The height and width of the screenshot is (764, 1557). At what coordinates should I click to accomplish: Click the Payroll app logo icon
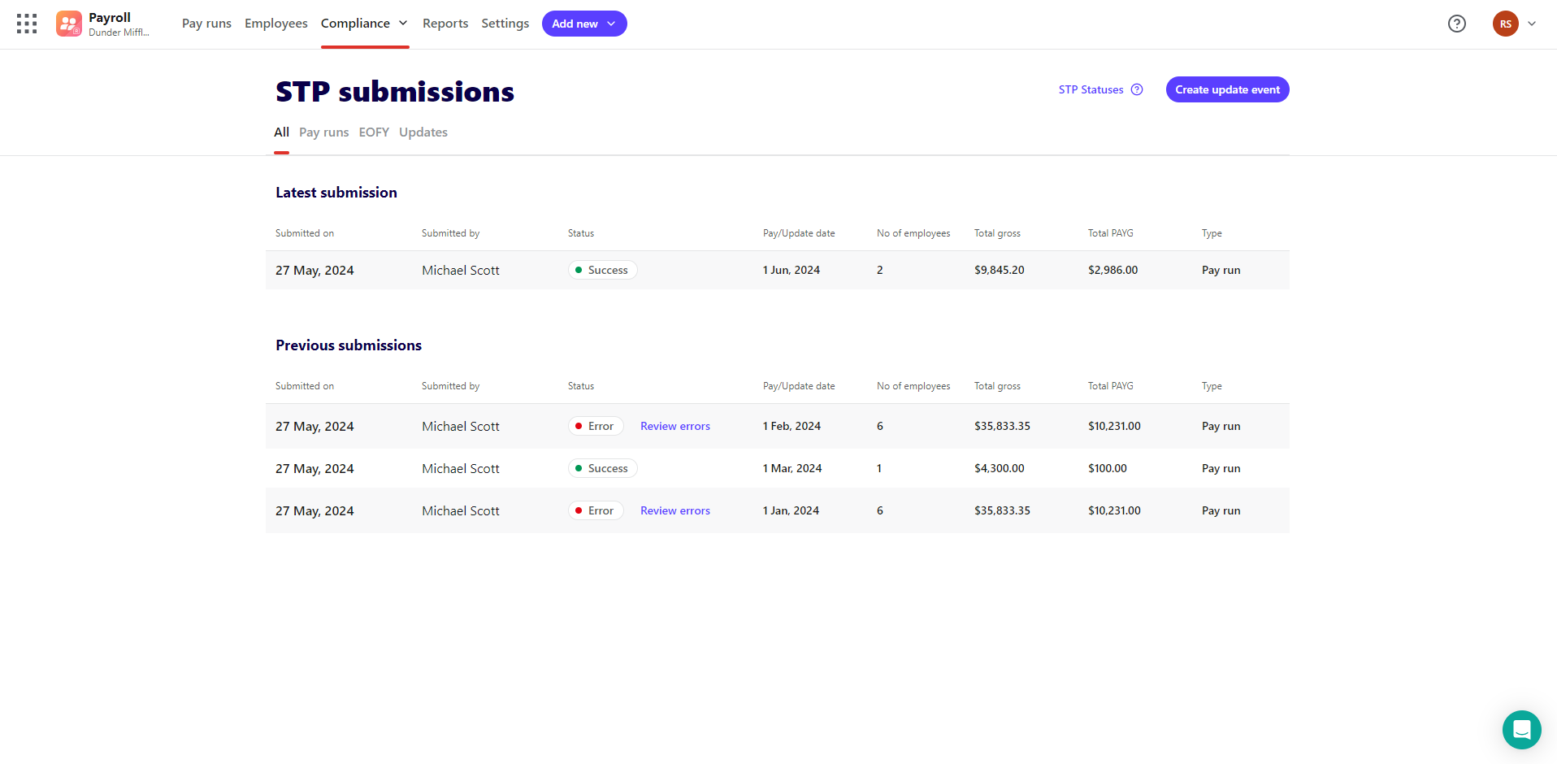[69, 24]
